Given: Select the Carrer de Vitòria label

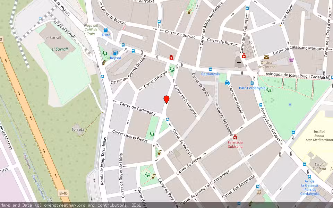Looking at the screenshot, I should [x=189, y=166].
